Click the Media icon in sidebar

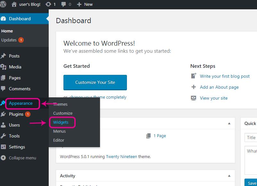tap(3, 67)
